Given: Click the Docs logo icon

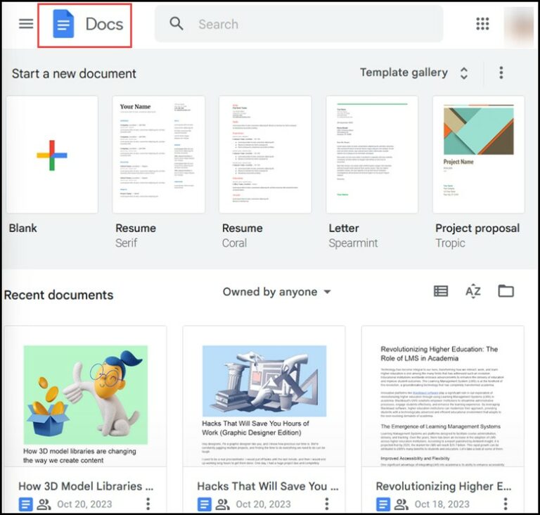Looking at the screenshot, I should click(64, 24).
